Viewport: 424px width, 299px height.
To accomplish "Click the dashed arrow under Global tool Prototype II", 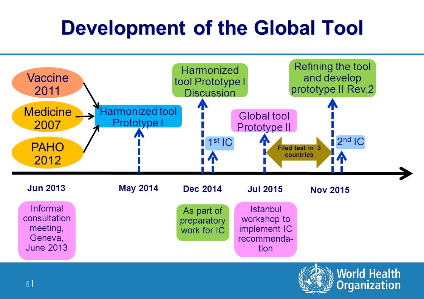I will [x=265, y=153].
